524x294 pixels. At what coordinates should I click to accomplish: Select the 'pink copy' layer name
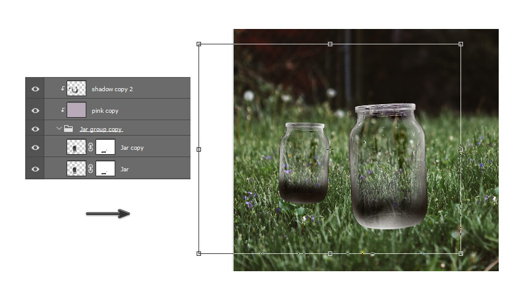tap(105, 110)
